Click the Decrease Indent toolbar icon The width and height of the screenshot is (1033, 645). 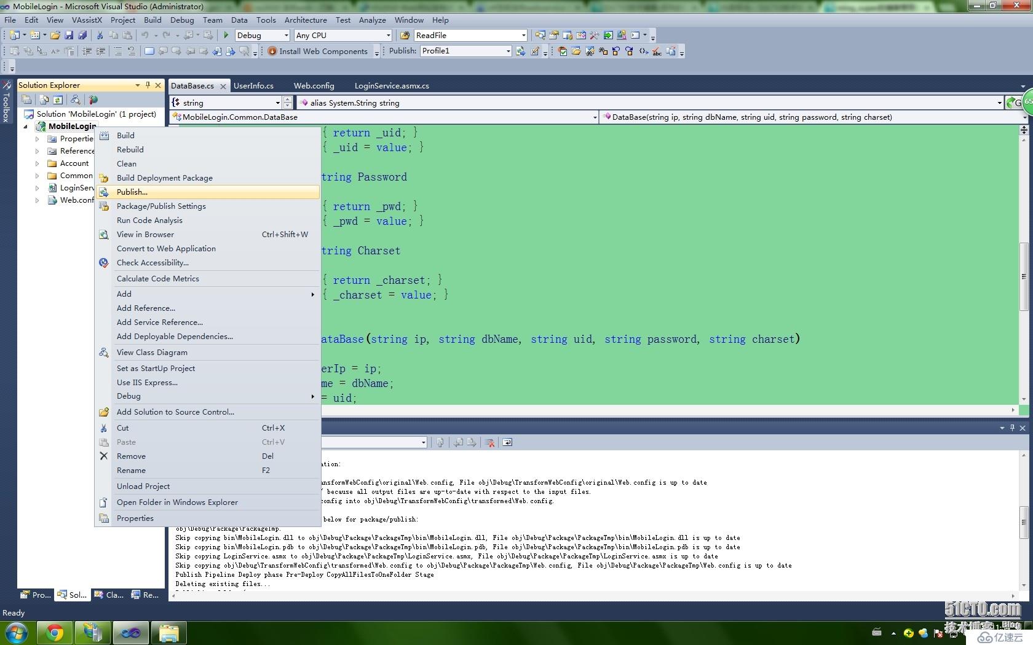(x=87, y=52)
